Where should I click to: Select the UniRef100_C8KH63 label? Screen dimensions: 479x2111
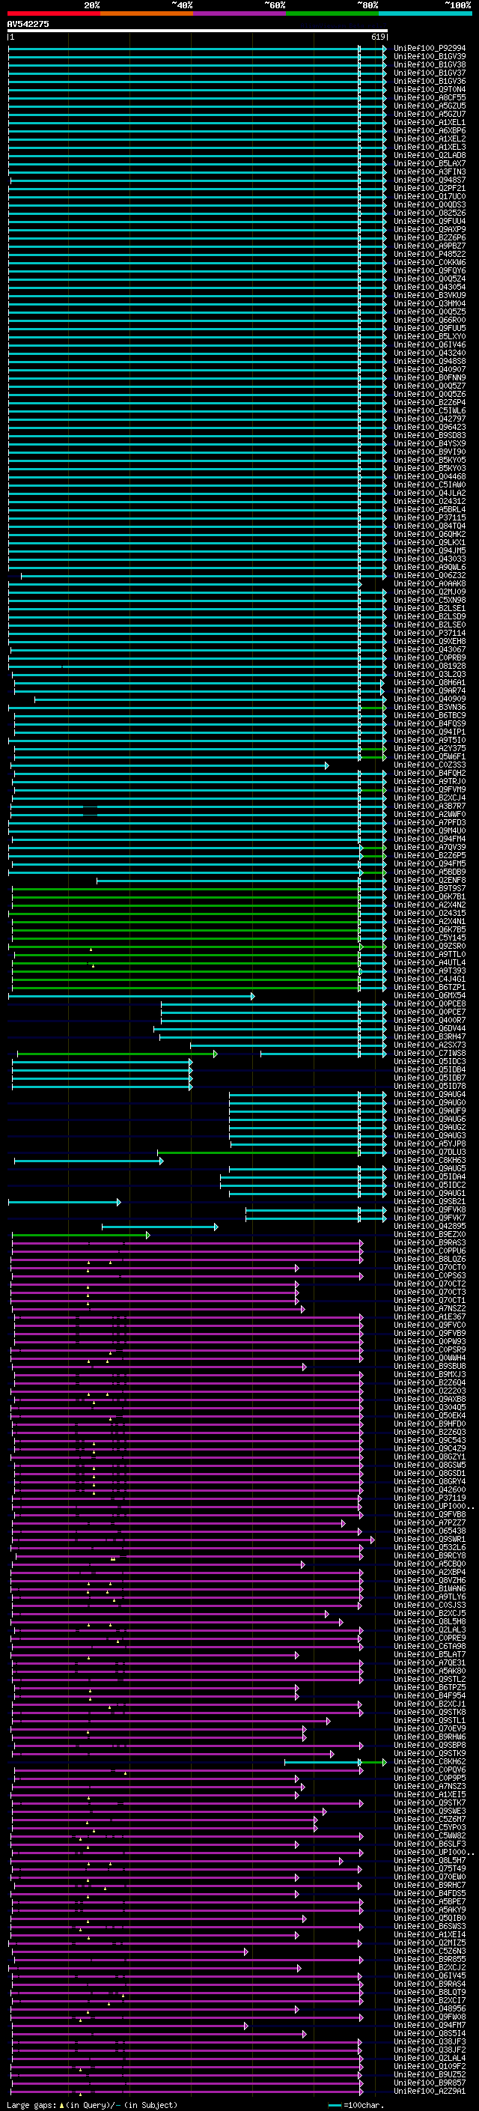pyautogui.click(x=430, y=1161)
